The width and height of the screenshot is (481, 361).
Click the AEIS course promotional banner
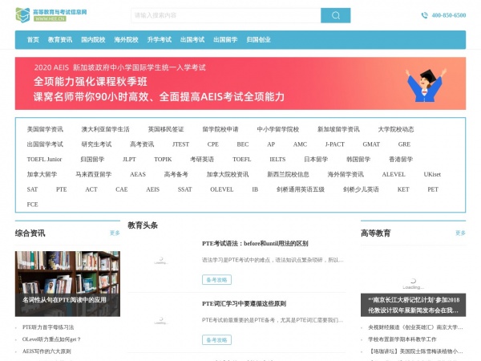point(240,83)
